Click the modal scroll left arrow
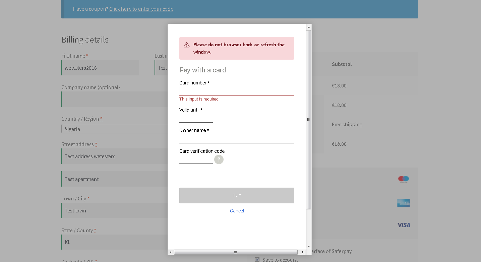The image size is (481, 262). tap(171, 252)
